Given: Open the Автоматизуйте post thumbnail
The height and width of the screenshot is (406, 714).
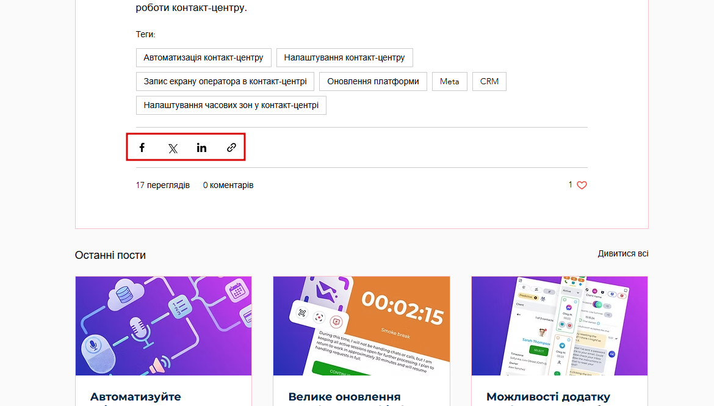Looking at the screenshot, I should coord(164,326).
